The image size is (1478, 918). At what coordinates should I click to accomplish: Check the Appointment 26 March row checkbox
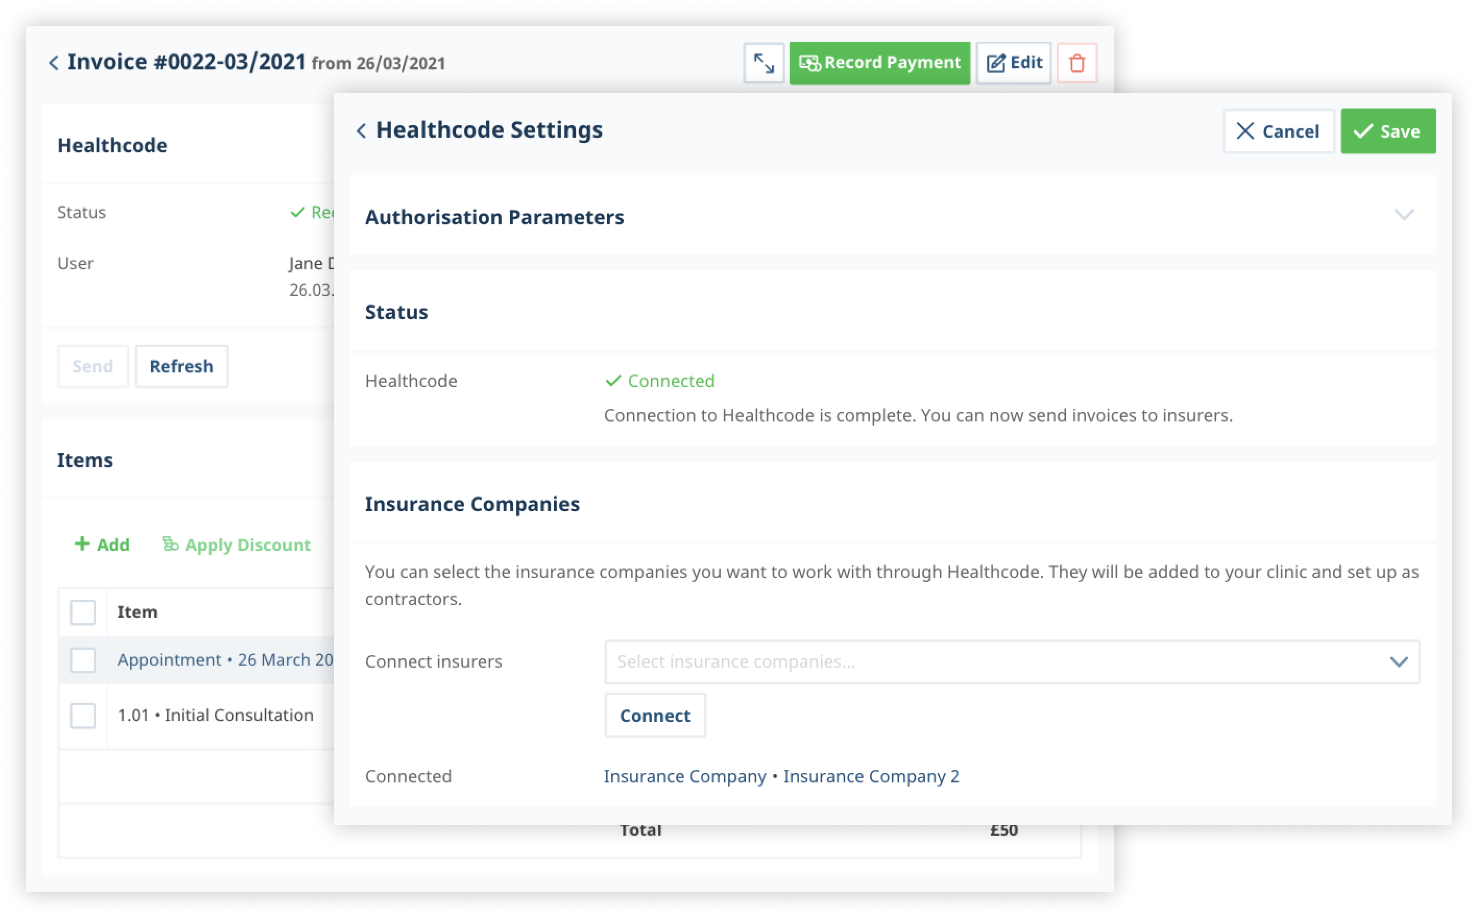click(x=83, y=660)
